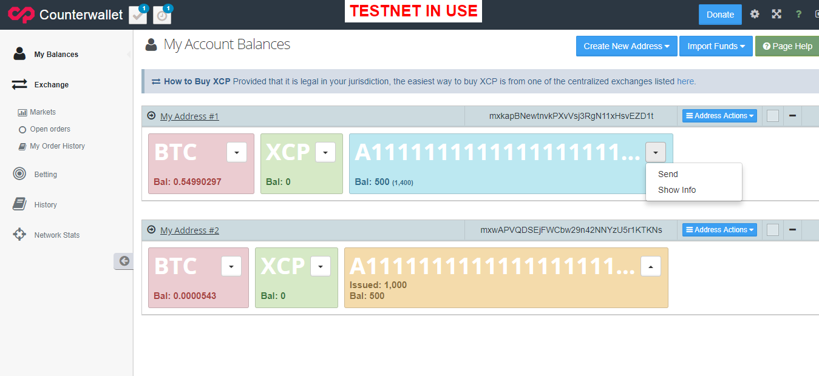
Task: Open Address Actions for My Address #1
Action: point(719,116)
